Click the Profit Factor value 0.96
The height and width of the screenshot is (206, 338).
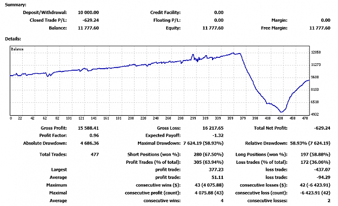coord(94,136)
